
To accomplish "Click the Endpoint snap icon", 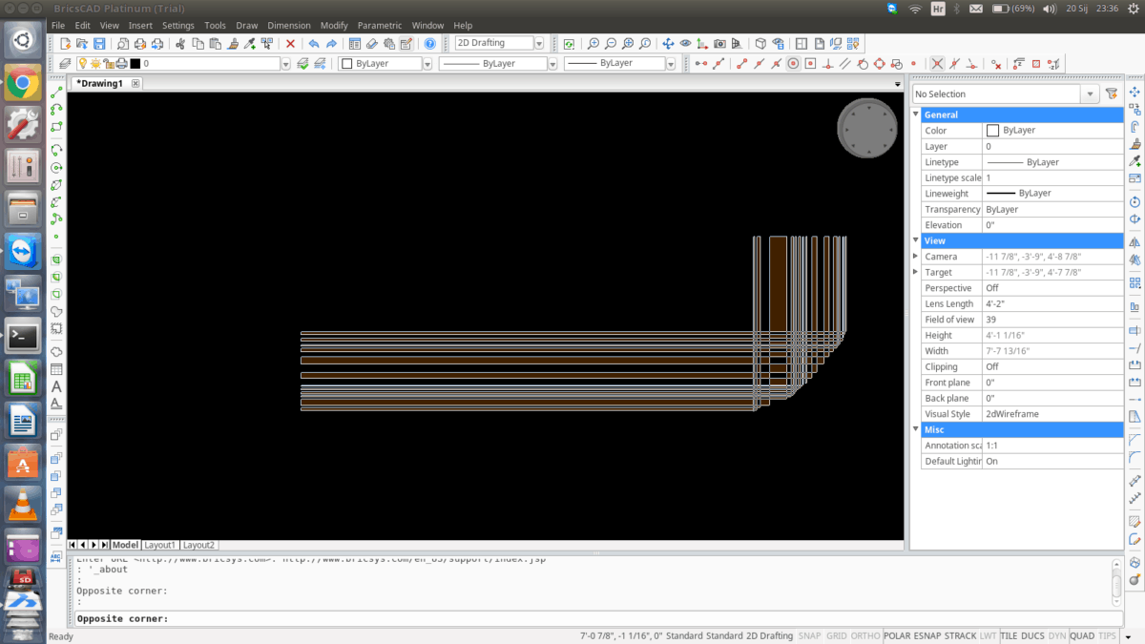I will click(741, 63).
